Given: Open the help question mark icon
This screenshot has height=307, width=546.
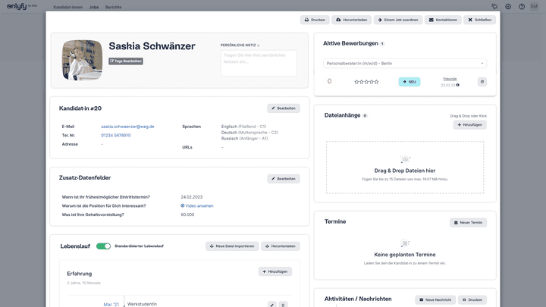Looking at the screenshot, I should 522,7.
